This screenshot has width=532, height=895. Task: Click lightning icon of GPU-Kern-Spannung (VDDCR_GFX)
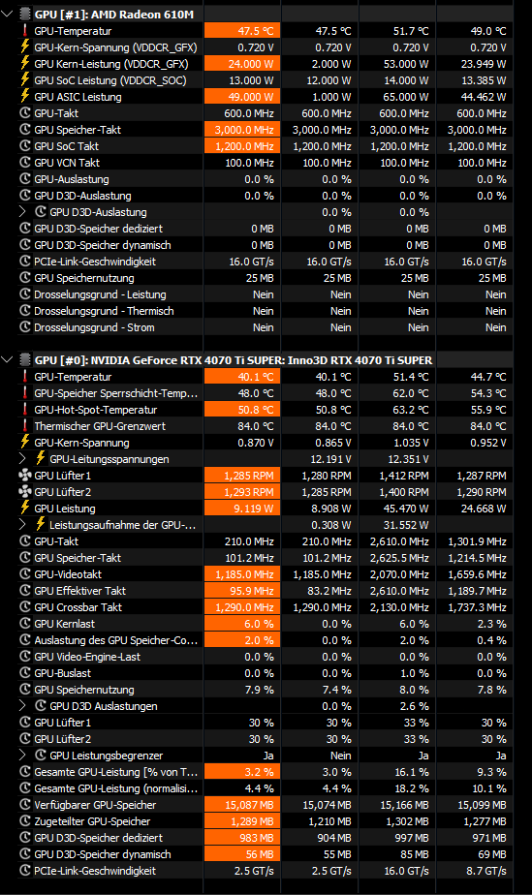coord(24,47)
